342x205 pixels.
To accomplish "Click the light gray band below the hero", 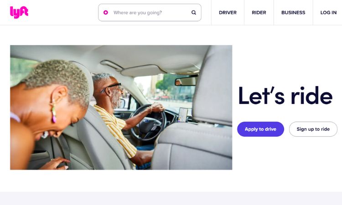I will point(171,198).
